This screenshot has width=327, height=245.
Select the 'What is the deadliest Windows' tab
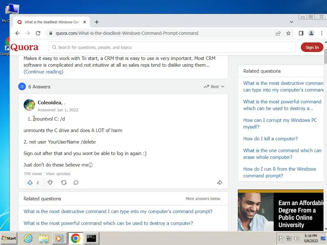(51, 22)
